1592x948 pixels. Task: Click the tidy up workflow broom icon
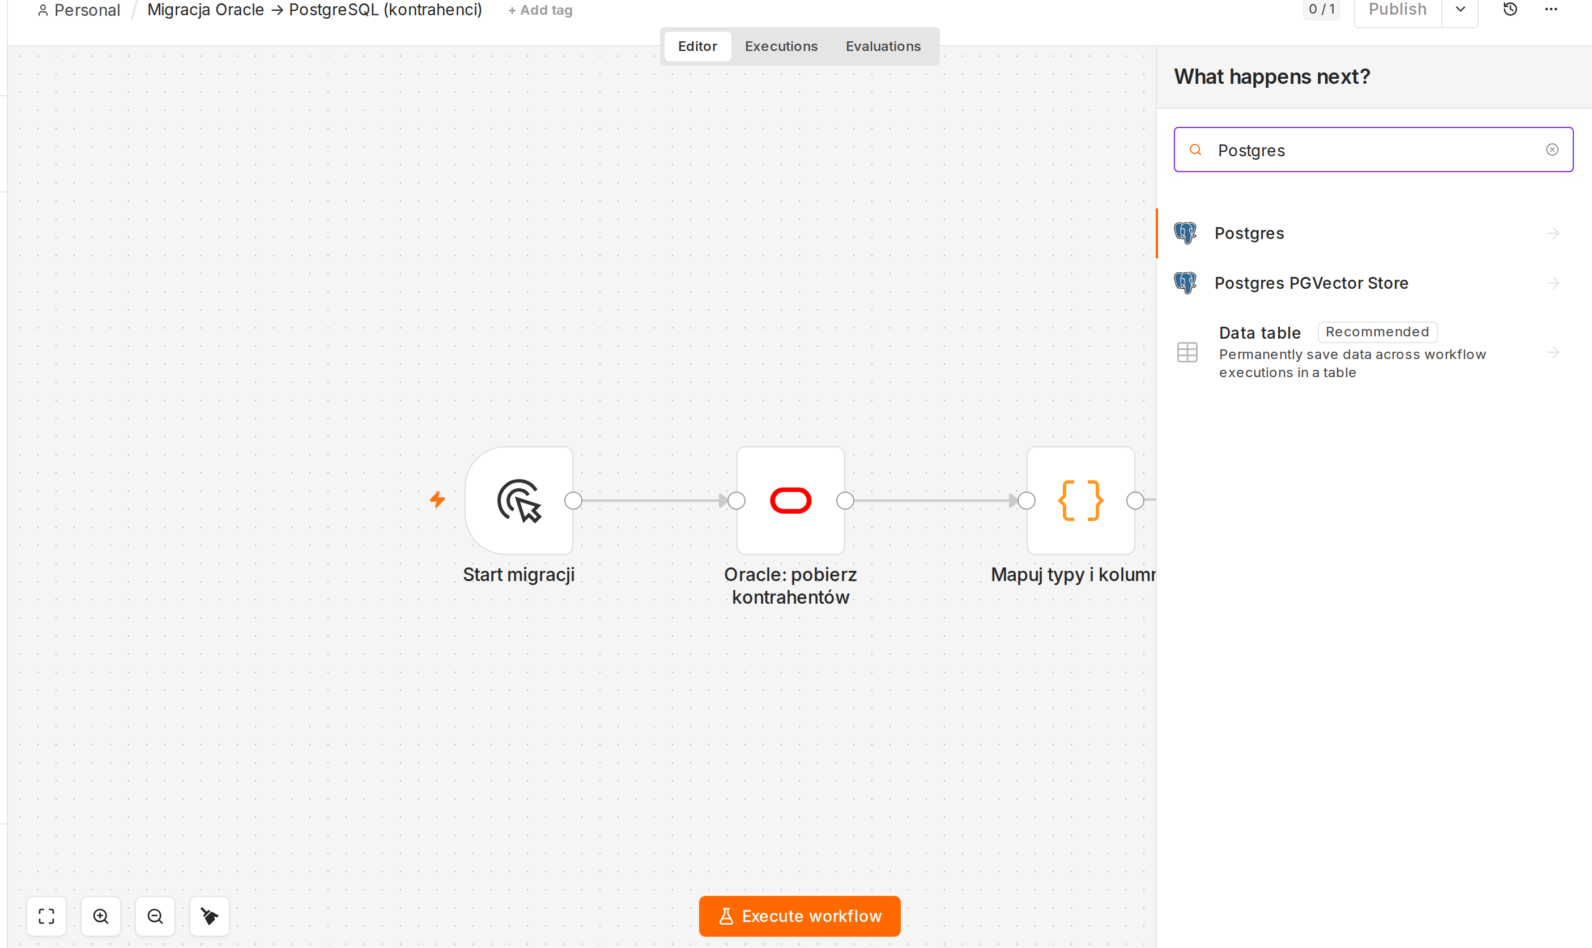[210, 916]
